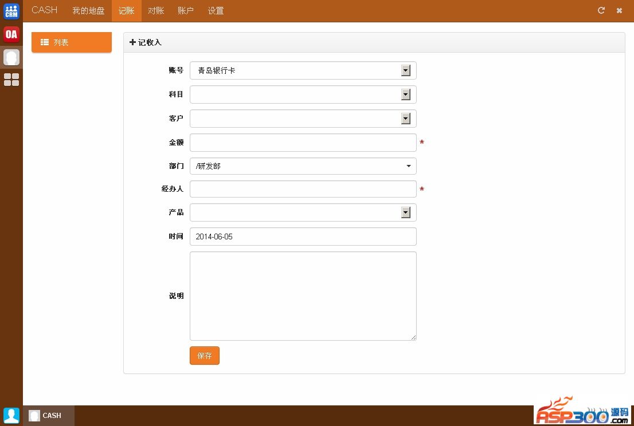Click the white avatar icon in sidebar
Image resolution: width=634 pixels, height=426 pixels.
11,57
